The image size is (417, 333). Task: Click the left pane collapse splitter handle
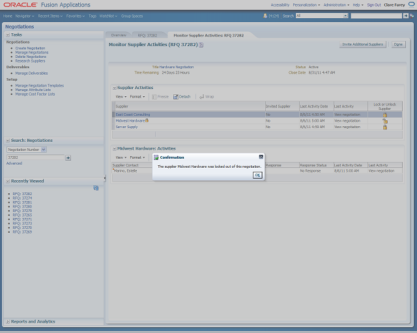(x=105, y=178)
